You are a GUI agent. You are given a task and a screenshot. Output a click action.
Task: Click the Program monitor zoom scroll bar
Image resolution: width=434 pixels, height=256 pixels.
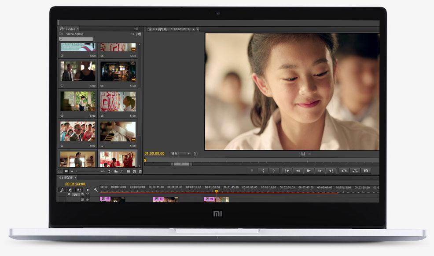(181, 164)
